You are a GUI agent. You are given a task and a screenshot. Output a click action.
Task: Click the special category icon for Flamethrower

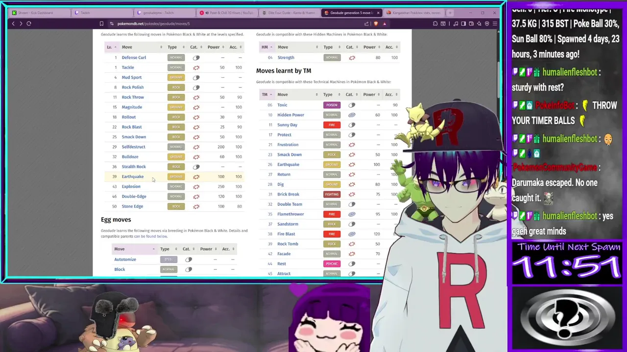tap(352, 214)
